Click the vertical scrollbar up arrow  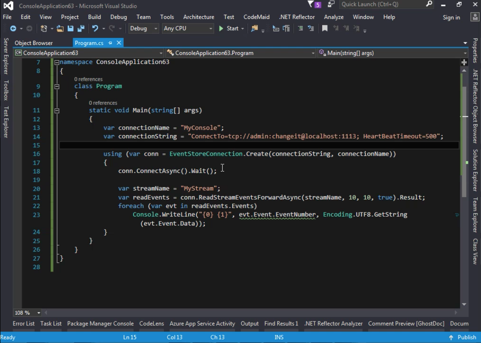pos(464,71)
